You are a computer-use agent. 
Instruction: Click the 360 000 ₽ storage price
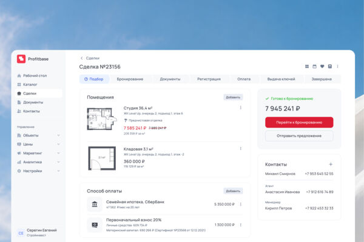(134, 162)
